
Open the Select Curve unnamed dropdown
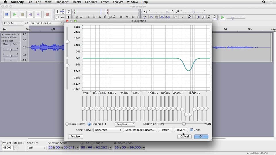(x=108, y=130)
